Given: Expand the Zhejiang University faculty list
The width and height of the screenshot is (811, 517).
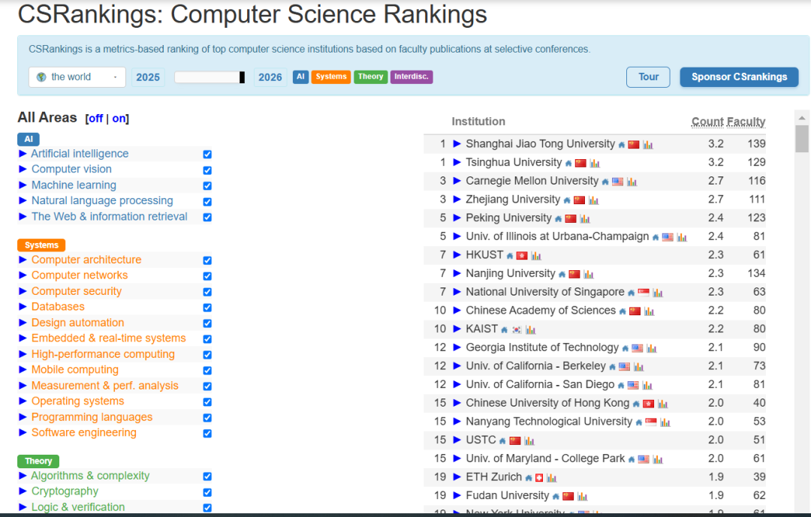Looking at the screenshot, I should 457,200.
